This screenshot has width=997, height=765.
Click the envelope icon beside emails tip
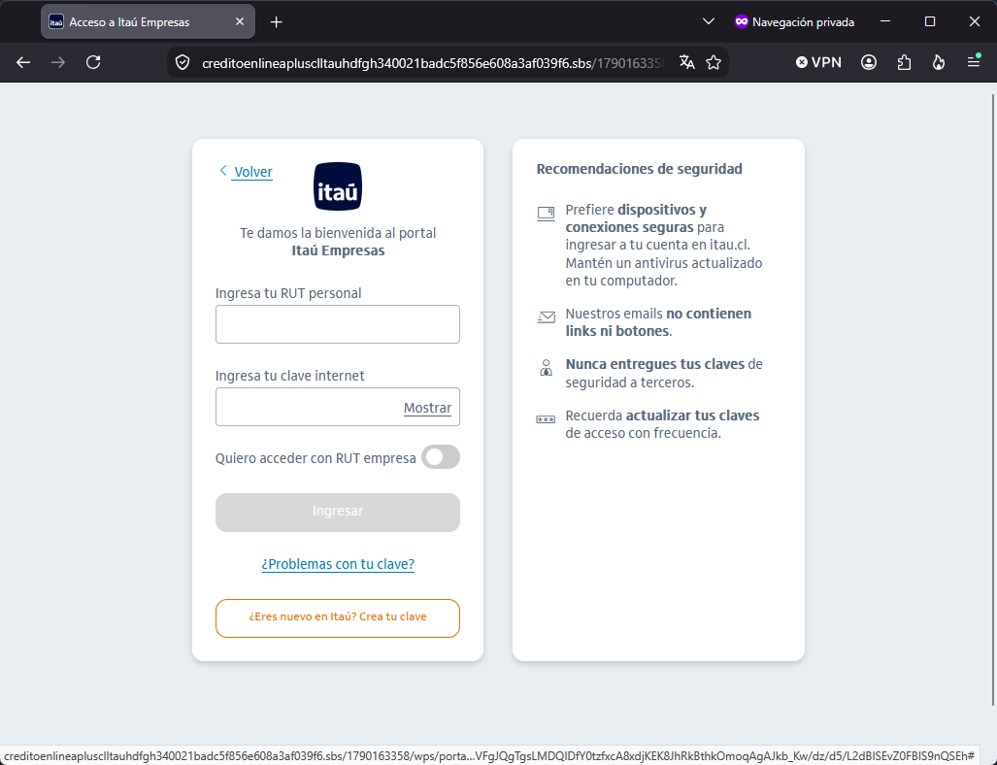(x=547, y=316)
